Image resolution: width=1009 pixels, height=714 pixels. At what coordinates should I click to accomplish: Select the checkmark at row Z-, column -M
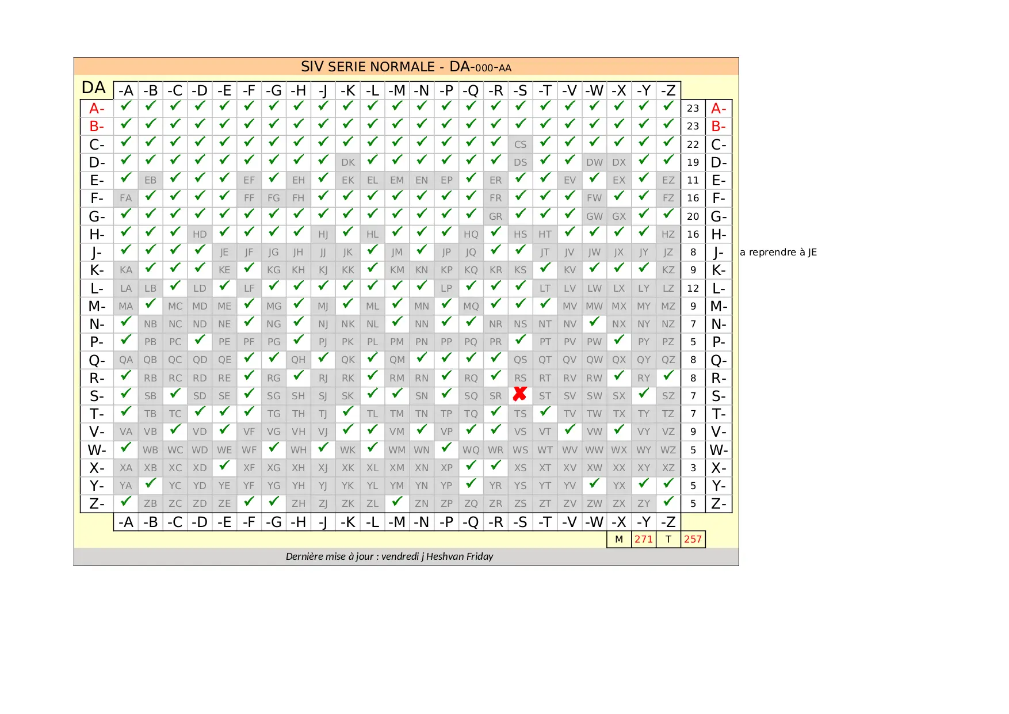tap(397, 502)
